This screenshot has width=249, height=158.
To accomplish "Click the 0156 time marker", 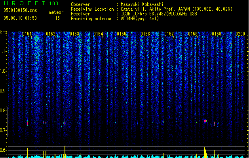I will [x=145, y=34].
